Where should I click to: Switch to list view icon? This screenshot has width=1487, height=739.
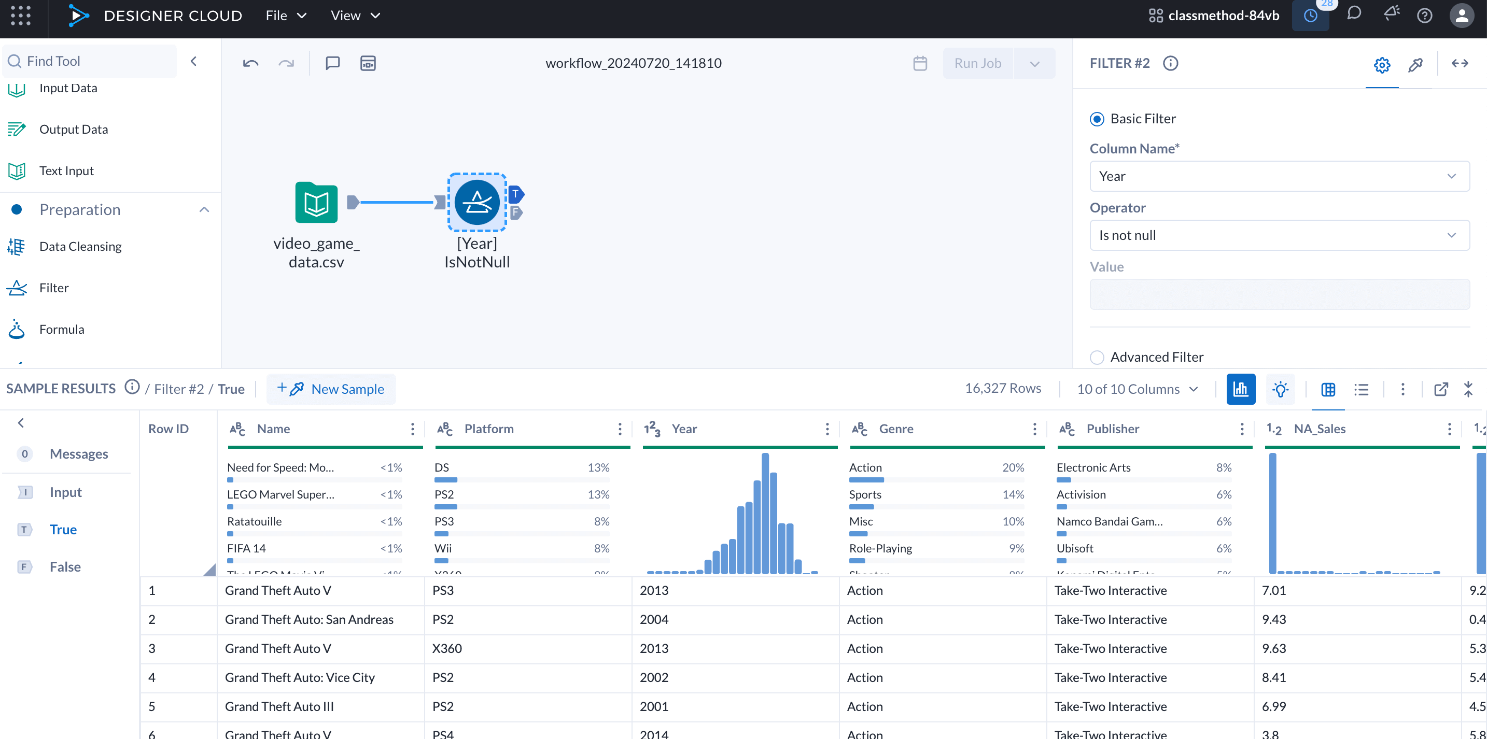(x=1361, y=389)
